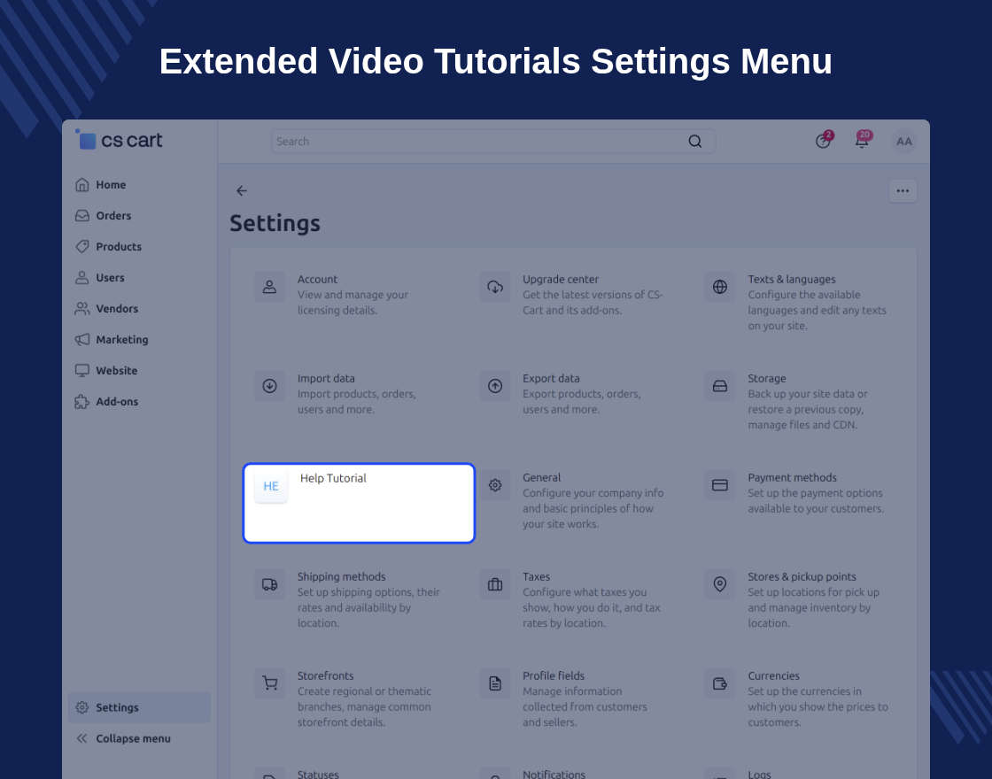
Task: Click the Account person icon
Action: 269,287
